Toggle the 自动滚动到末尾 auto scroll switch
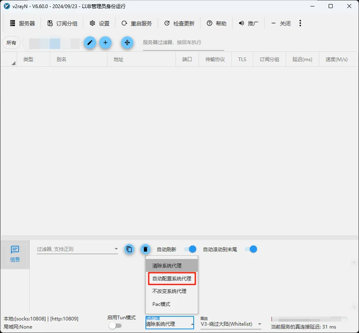This screenshot has height=333, width=359. coord(251,249)
